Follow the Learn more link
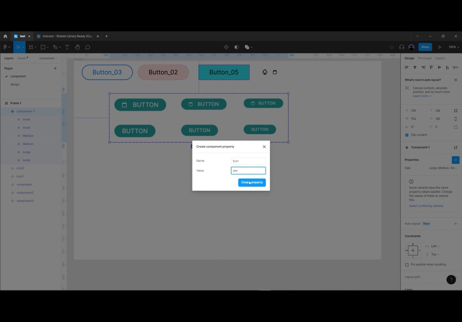This screenshot has height=322, width=462. pos(422,96)
